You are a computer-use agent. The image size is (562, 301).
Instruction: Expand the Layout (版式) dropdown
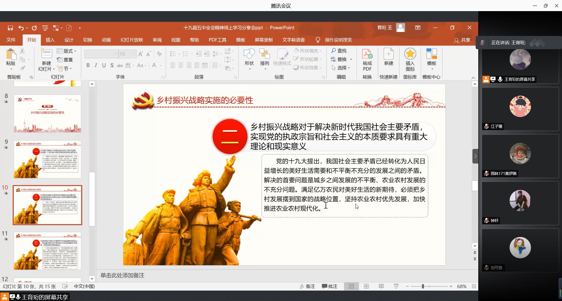point(67,51)
